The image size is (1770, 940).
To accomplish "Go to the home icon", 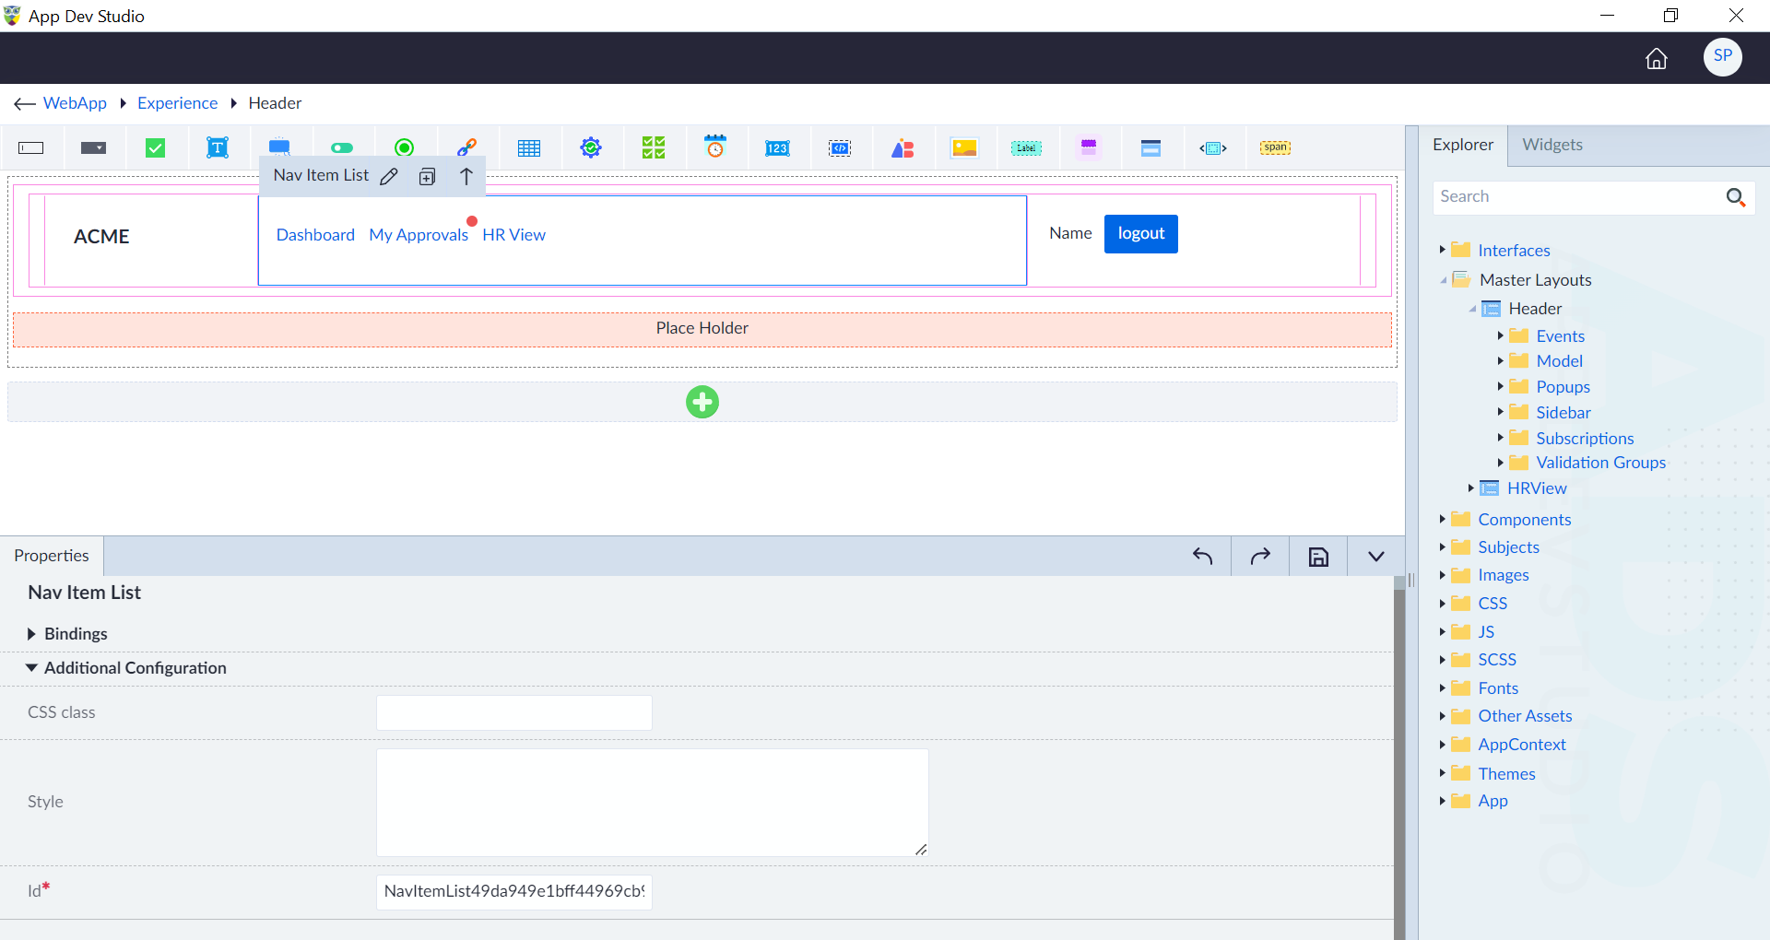I will (x=1657, y=58).
